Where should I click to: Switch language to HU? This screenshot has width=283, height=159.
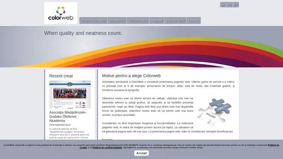click(x=223, y=5)
